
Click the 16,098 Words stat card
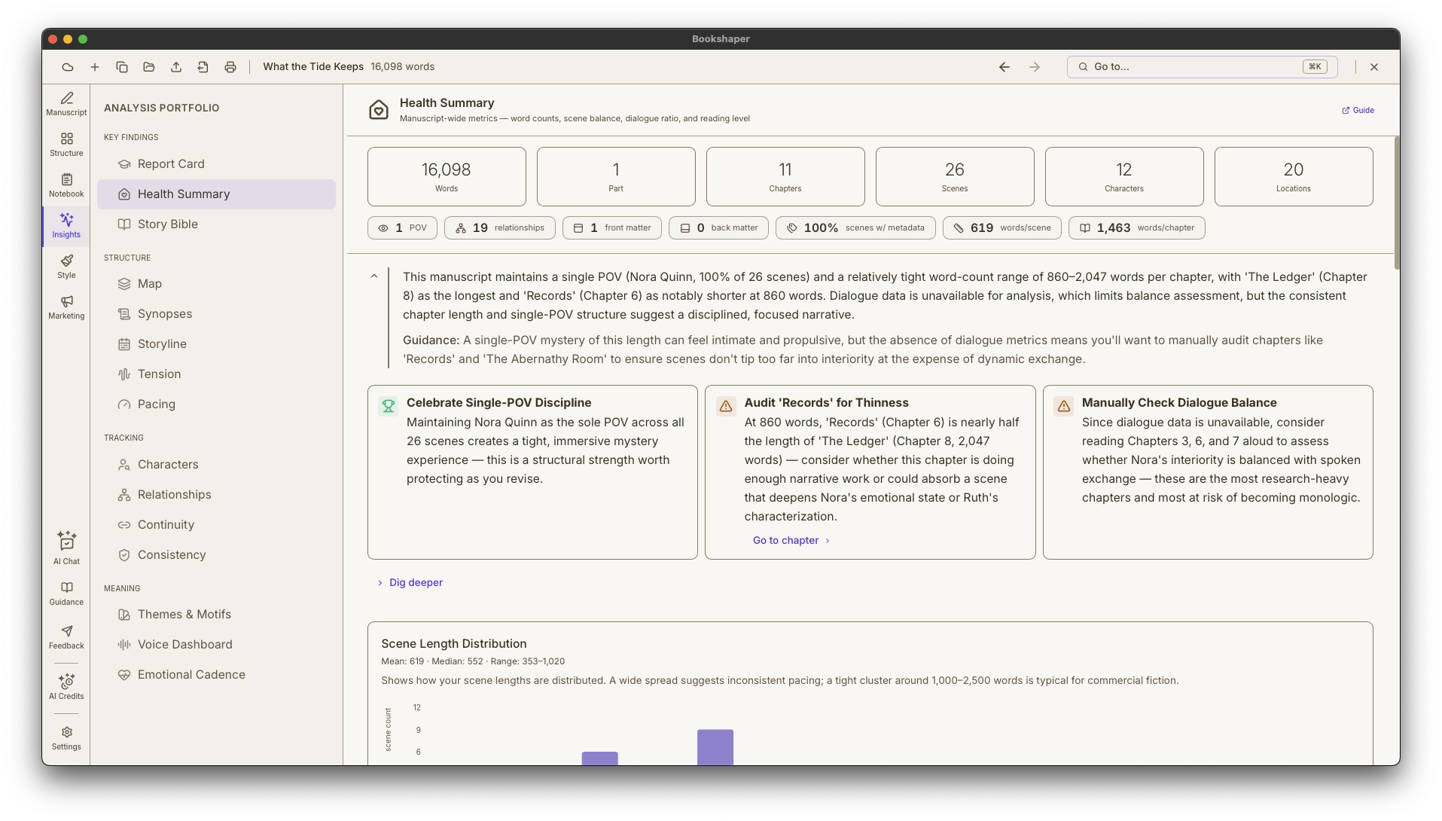click(447, 176)
